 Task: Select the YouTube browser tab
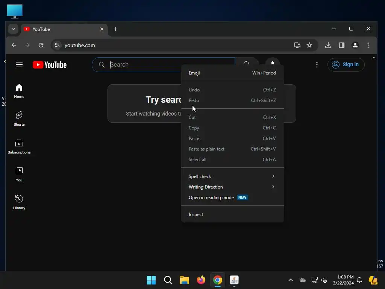click(64, 29)
